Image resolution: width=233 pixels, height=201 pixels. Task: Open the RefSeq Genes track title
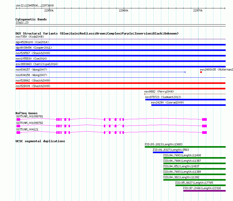pos(26,113)
